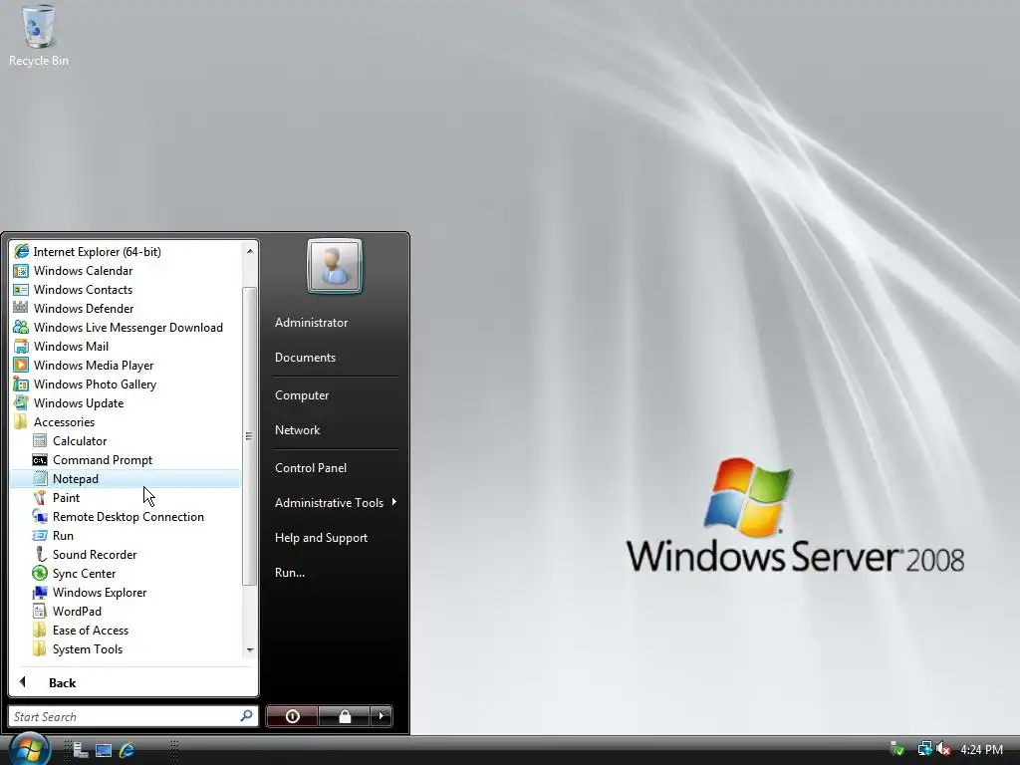Open Internet Explorer (64-bit) from the menu
The width and height of the screenshot is (1020, 765).
click(126, 252)
